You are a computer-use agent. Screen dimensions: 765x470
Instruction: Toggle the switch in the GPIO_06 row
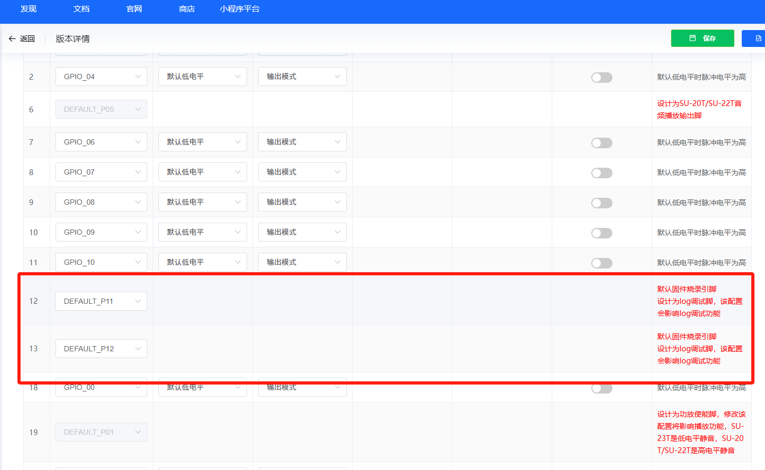tap(601, 143)
